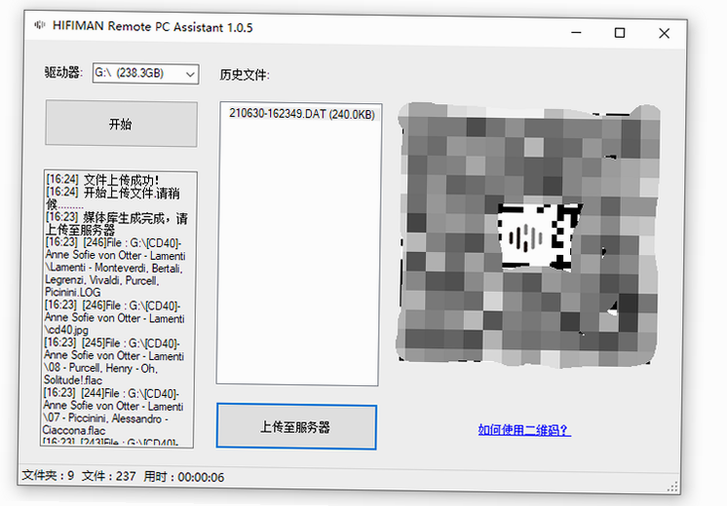Click the 驱动器 label
Image resolution: width=727 pixels, height=506 pixels.
click(63, 72)
